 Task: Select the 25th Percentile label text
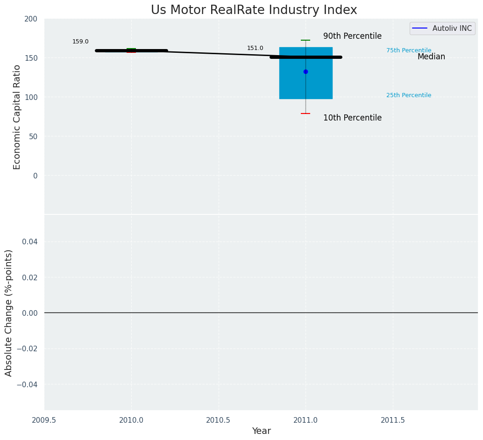pyautogui.click(x=408, y=95)
